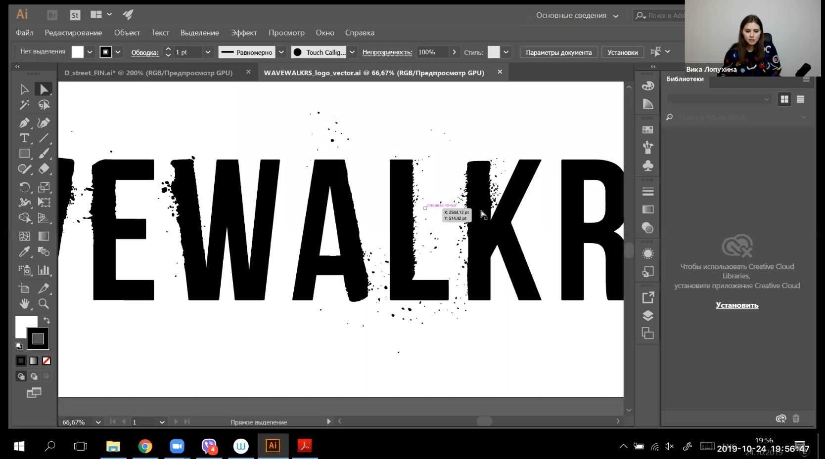
Task: Open Adobe Bridge via Br icon
Action: [x=52, y=15]
